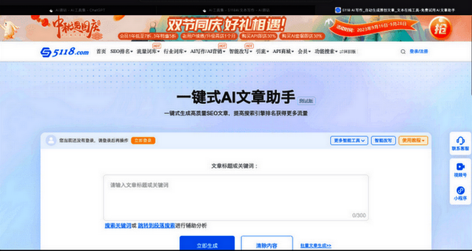The image size is (472, 251).
Task: Switch to the 5118AI文本写作 browser tab
Action: pos(236,10)
